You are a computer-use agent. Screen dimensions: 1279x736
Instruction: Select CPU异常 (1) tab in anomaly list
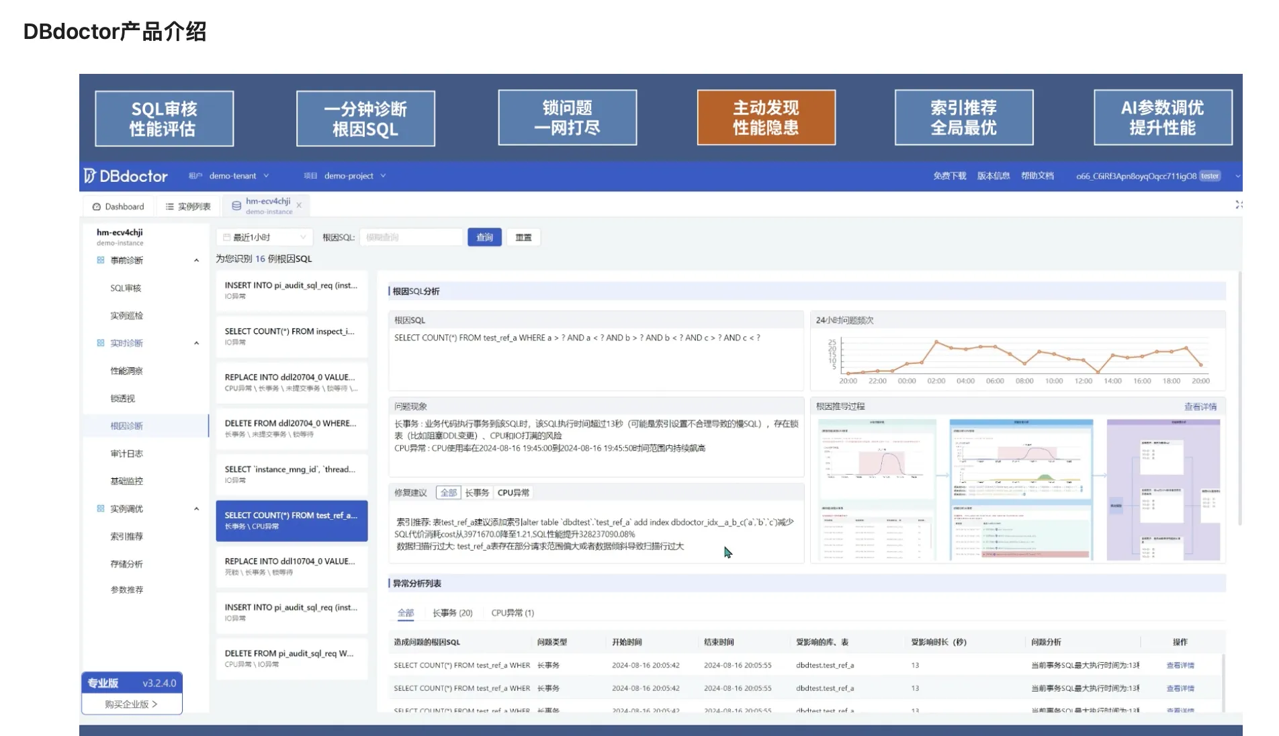pyautogui.click(x=513, y=612)
